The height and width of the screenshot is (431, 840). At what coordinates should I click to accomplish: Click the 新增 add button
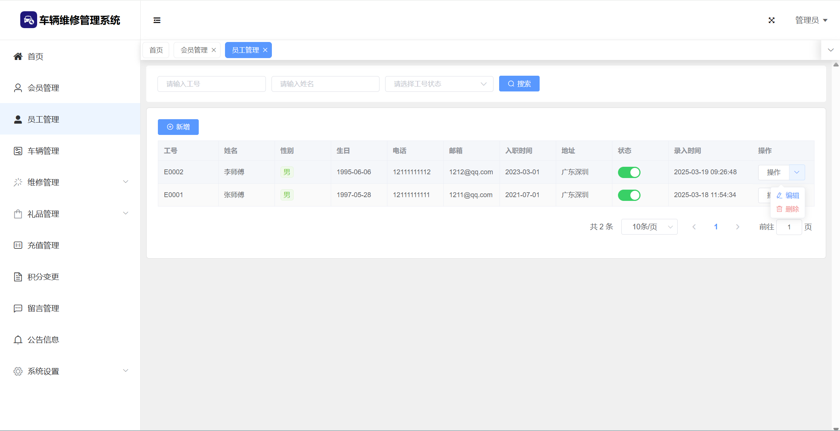click(178, 127)
